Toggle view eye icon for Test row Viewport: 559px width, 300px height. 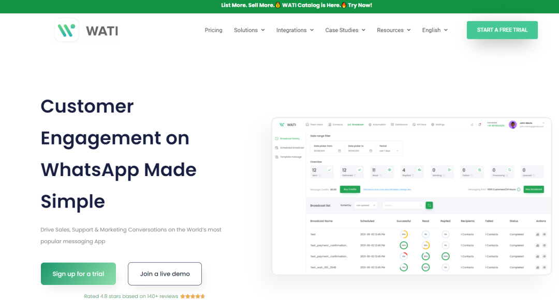[545, 234]
